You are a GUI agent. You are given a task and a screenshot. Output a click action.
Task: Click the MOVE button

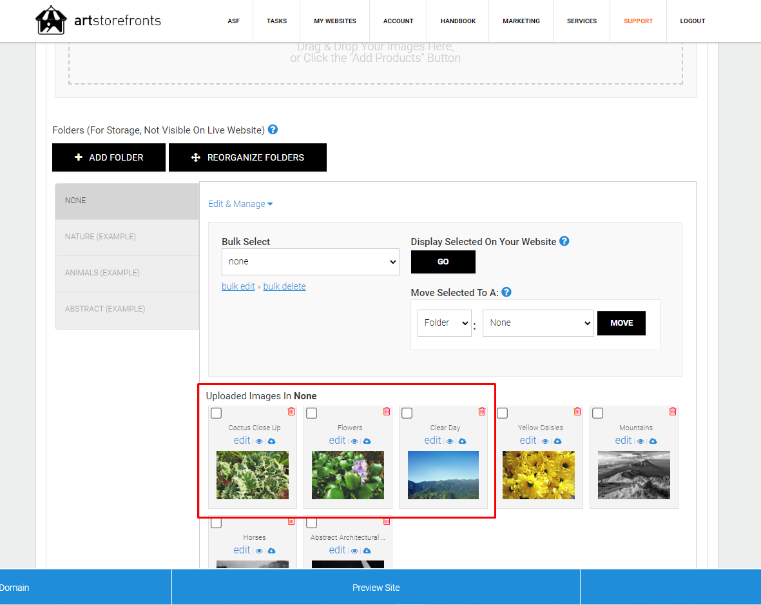(621, 323)
